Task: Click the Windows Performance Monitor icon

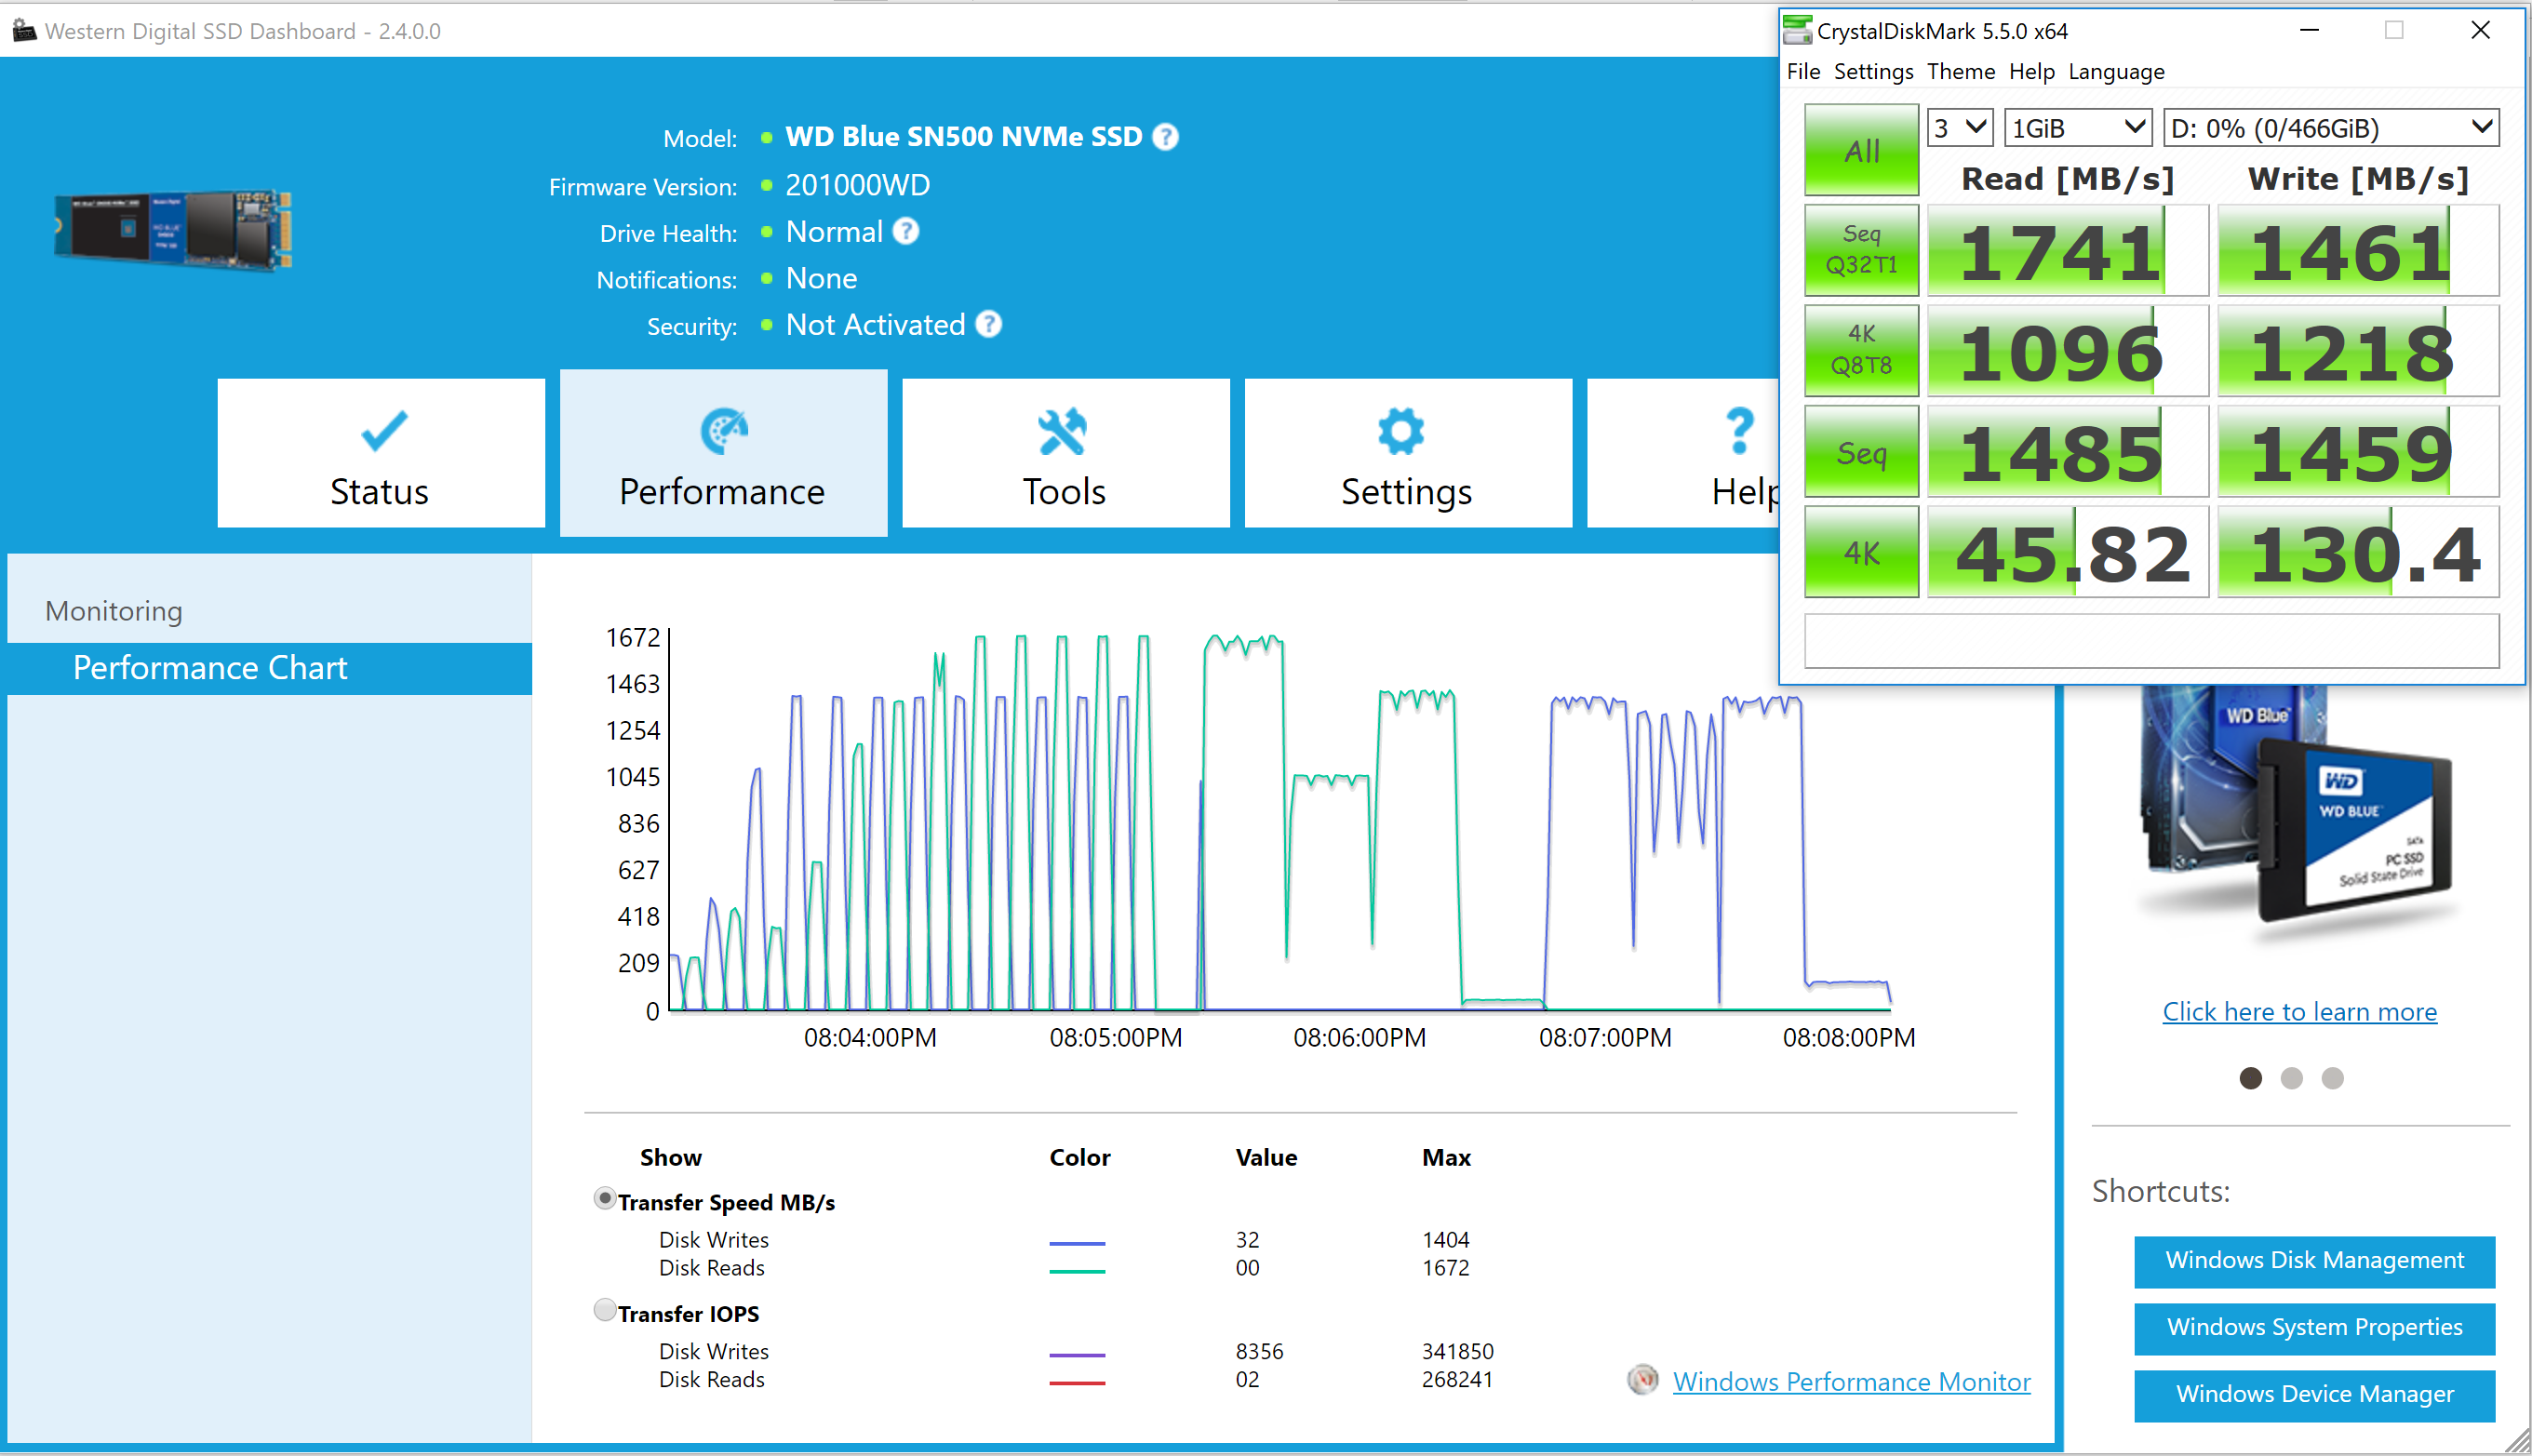Action: [1642, 1380]
